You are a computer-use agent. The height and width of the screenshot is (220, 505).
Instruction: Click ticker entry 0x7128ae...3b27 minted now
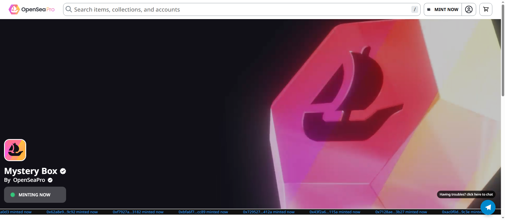[401, 212]
